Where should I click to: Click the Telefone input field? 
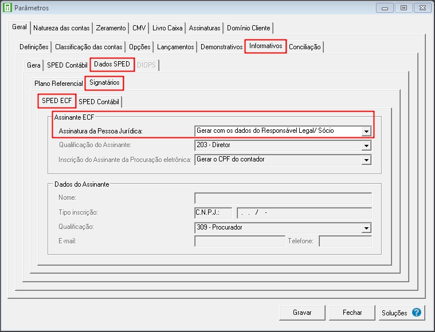(x=346, y=241)
